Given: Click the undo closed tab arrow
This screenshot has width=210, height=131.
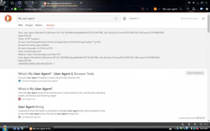Looking at the screenshot, I should coord(32,3).
